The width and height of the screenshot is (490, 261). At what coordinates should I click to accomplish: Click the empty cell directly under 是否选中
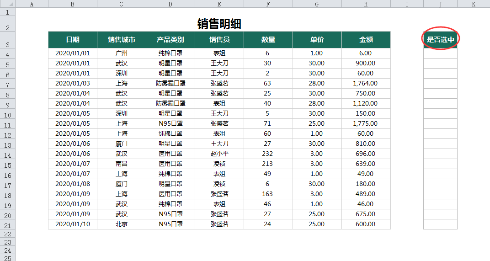point(440,53)
